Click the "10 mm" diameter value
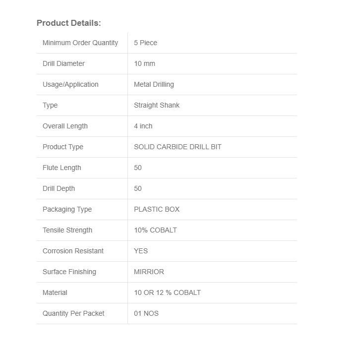347x347 pixels. coord(144,63)
